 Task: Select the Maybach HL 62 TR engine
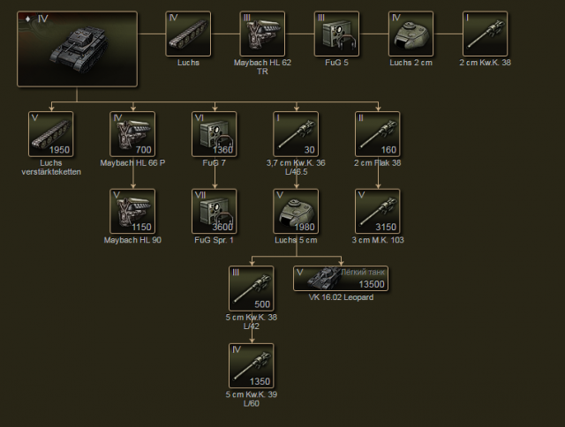[x=262, y=34]
